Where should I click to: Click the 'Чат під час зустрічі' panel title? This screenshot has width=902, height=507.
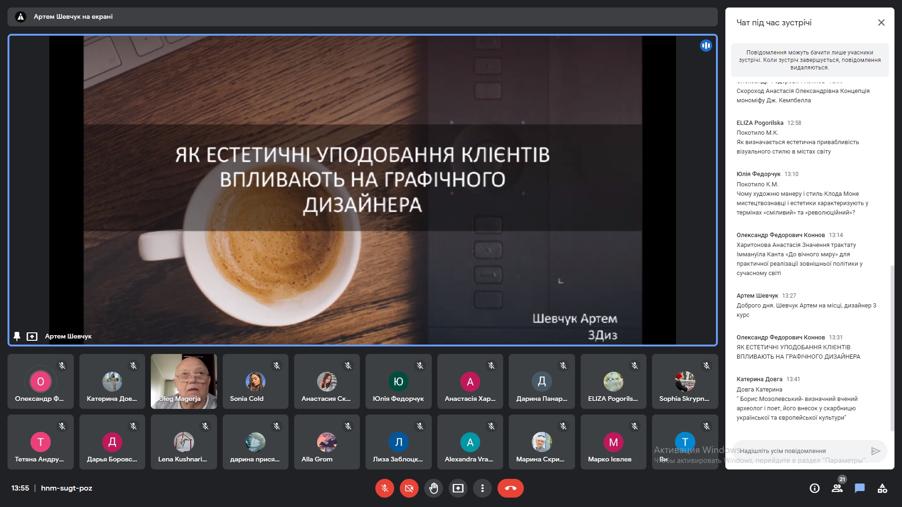[x=774, y=23]
